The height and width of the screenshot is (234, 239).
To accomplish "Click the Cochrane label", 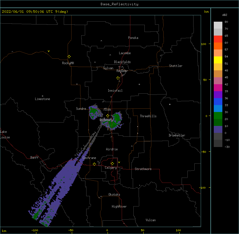I will tap(89, 158).
